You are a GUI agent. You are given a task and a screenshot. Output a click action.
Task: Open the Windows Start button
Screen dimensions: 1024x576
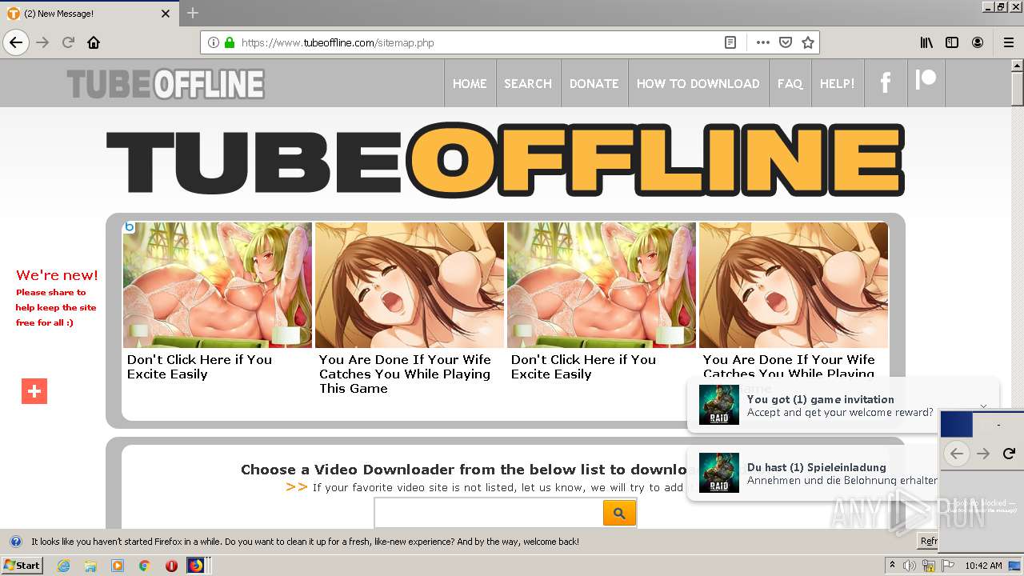click(22, 566)
